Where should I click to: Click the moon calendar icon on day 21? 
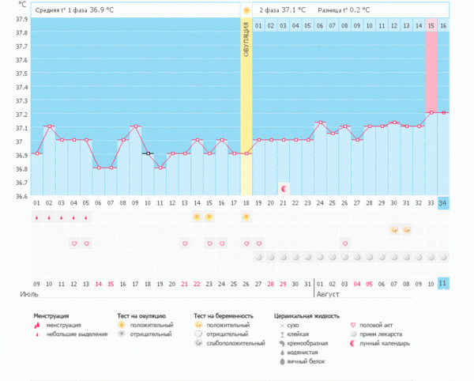pyautogui.click(x=284, y=188)
